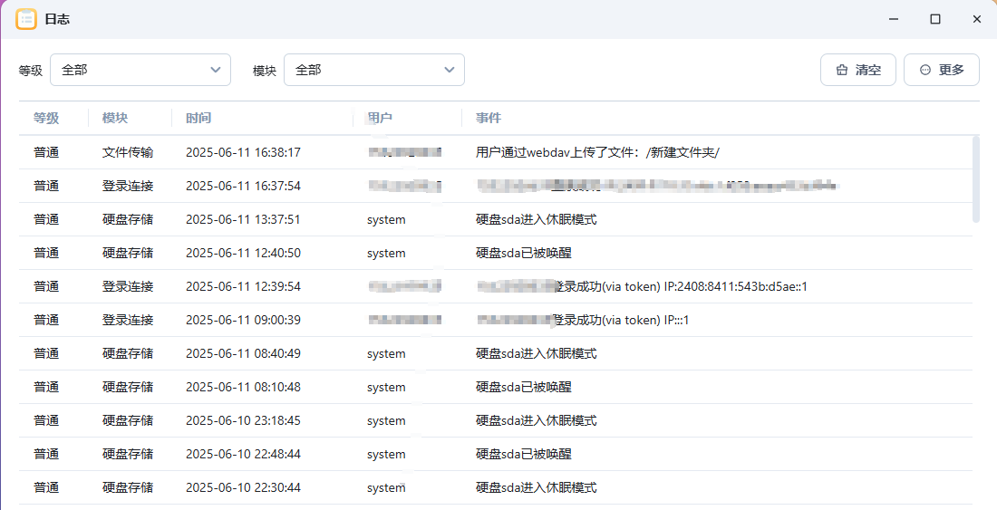The image size is (997, 510).
Task: Click timestamp 2025-06-10 22:30:44
Action: pyautogui.click(x=243, y=487)
